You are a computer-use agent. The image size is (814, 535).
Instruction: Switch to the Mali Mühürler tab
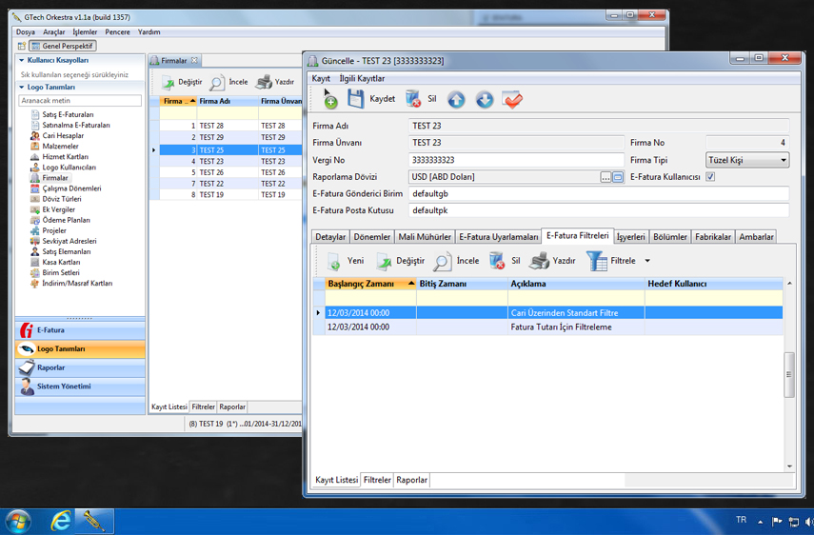(x=425, y=236)
